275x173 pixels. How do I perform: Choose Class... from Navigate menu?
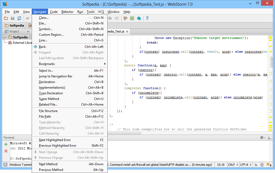pos(70,18)
